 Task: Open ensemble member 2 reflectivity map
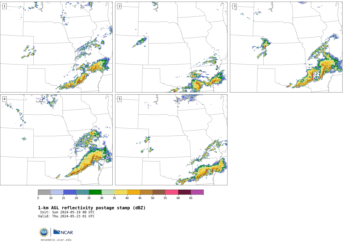(171, 47)
